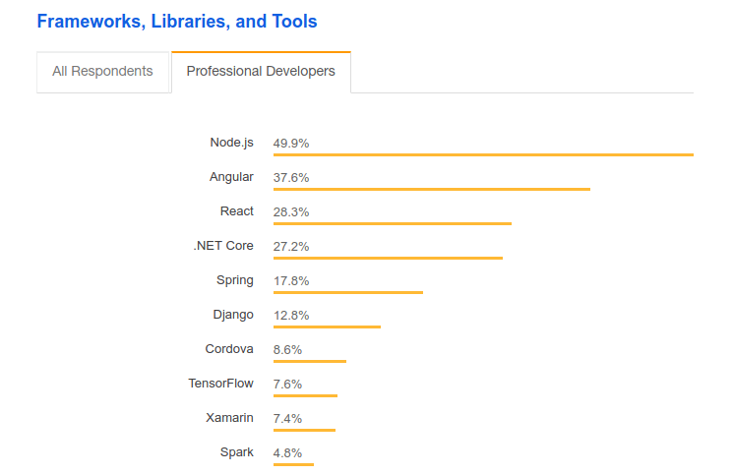Click the Cordova bar
The height and width of the screenshot is (475, 733).
click(310, 361)
